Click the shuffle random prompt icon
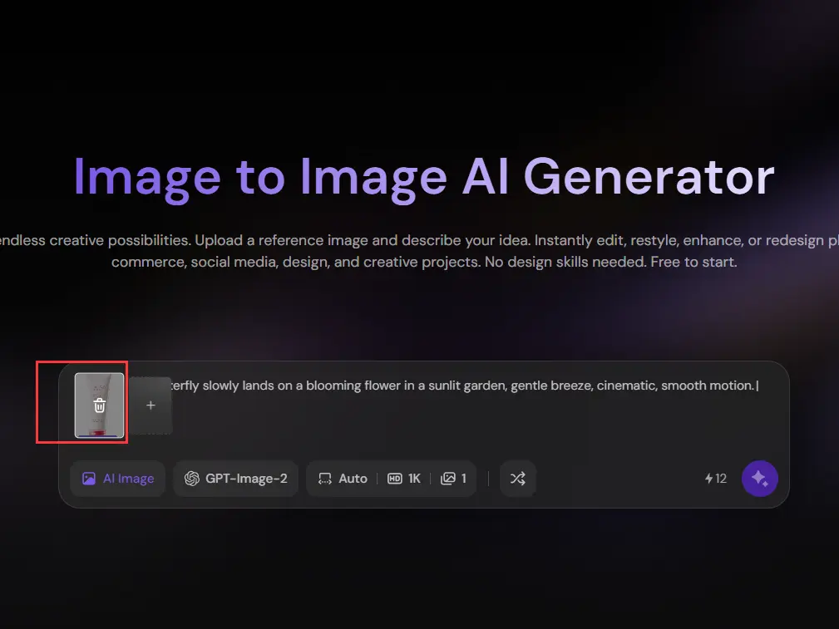 pyautogui.click(x=517, y=479)
